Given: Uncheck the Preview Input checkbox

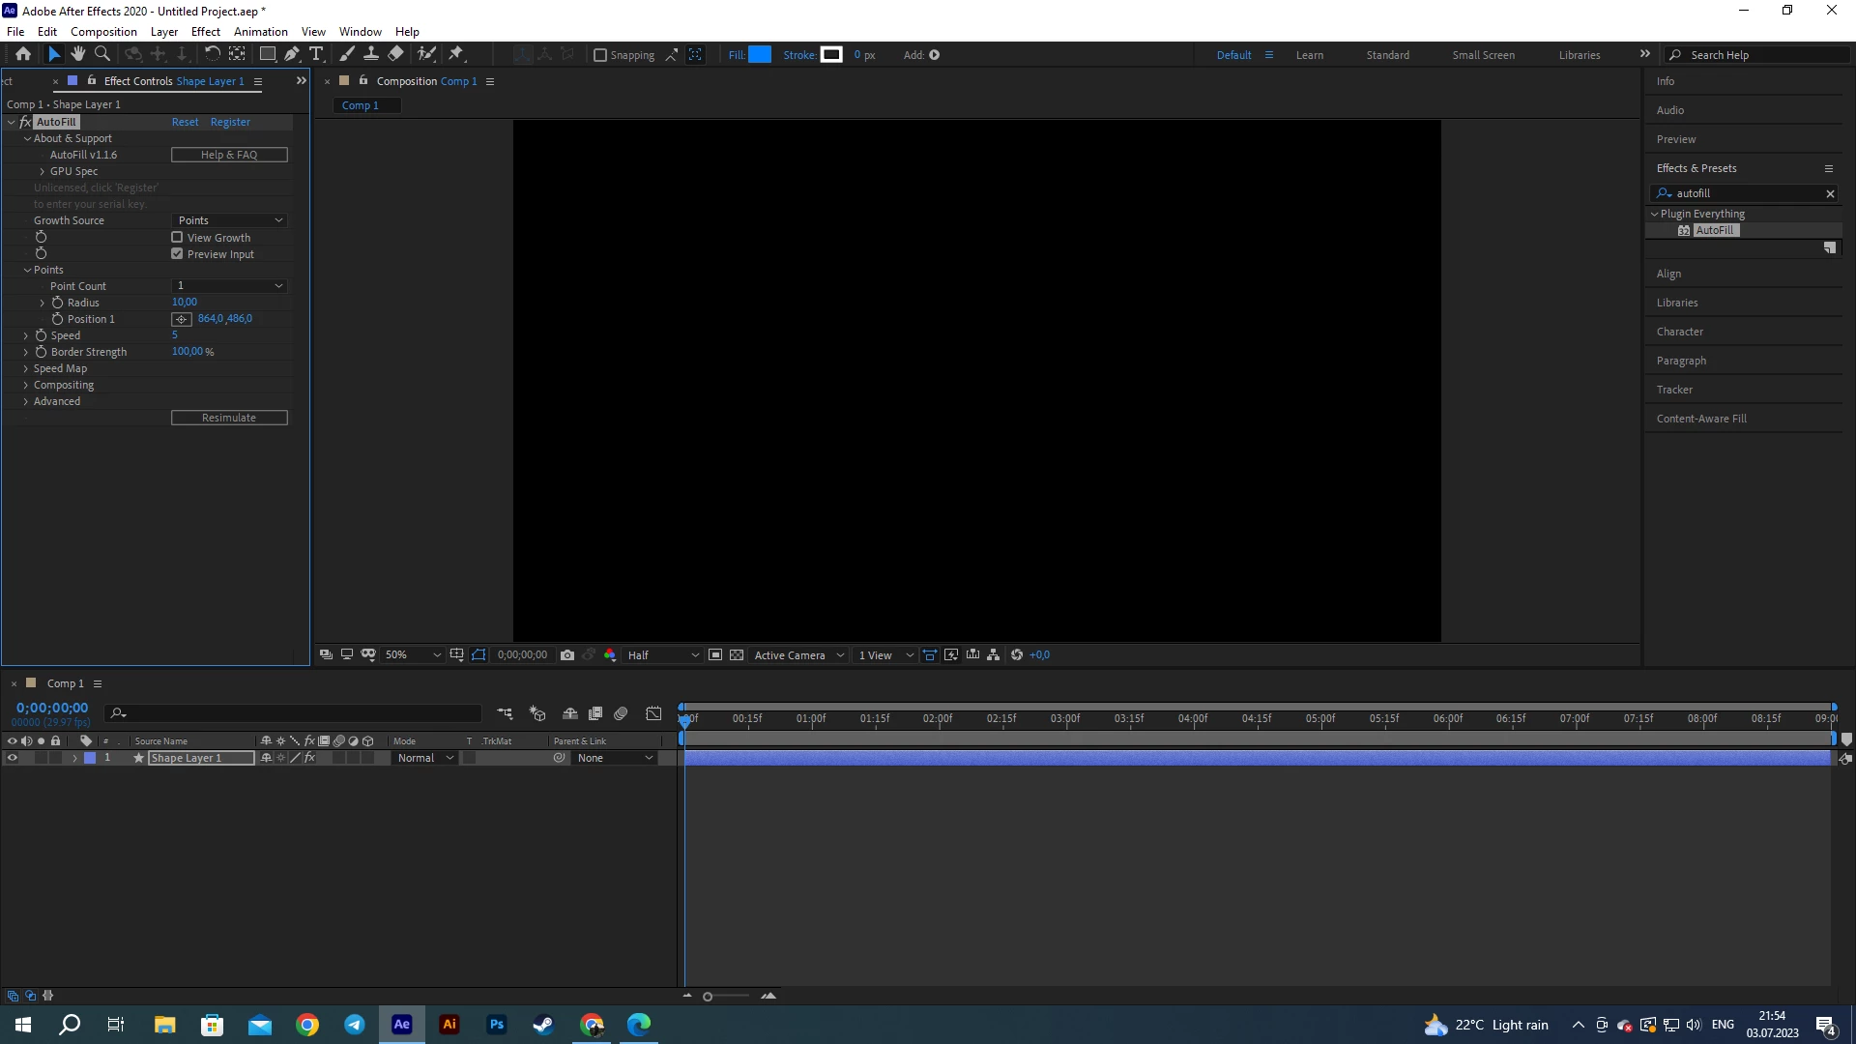Looking at the screenshot, I should (x=177, y=253).
